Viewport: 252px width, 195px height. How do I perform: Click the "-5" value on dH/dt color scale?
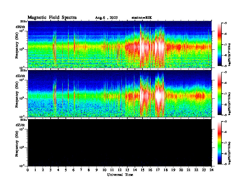(x=225, y=23)
